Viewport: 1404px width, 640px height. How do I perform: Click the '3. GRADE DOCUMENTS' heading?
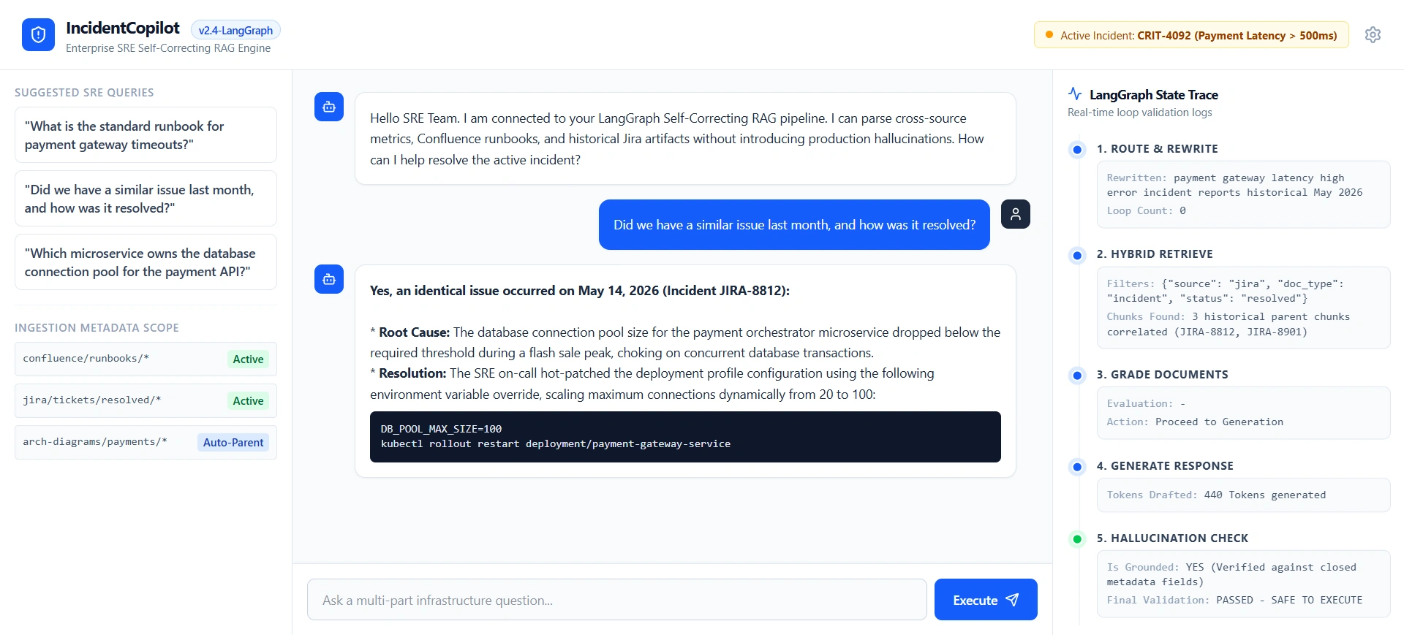(x=1162, y=375)
